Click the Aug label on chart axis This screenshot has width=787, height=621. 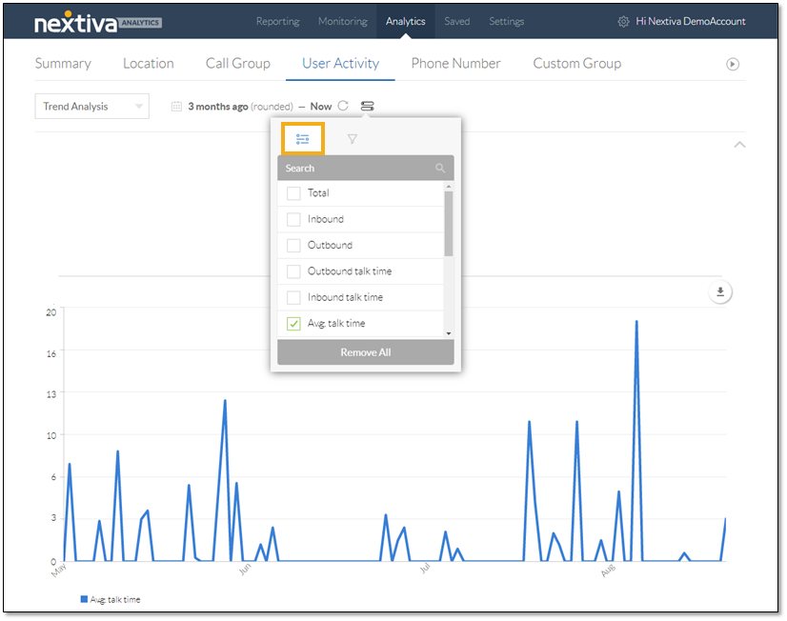coord(608,571)
